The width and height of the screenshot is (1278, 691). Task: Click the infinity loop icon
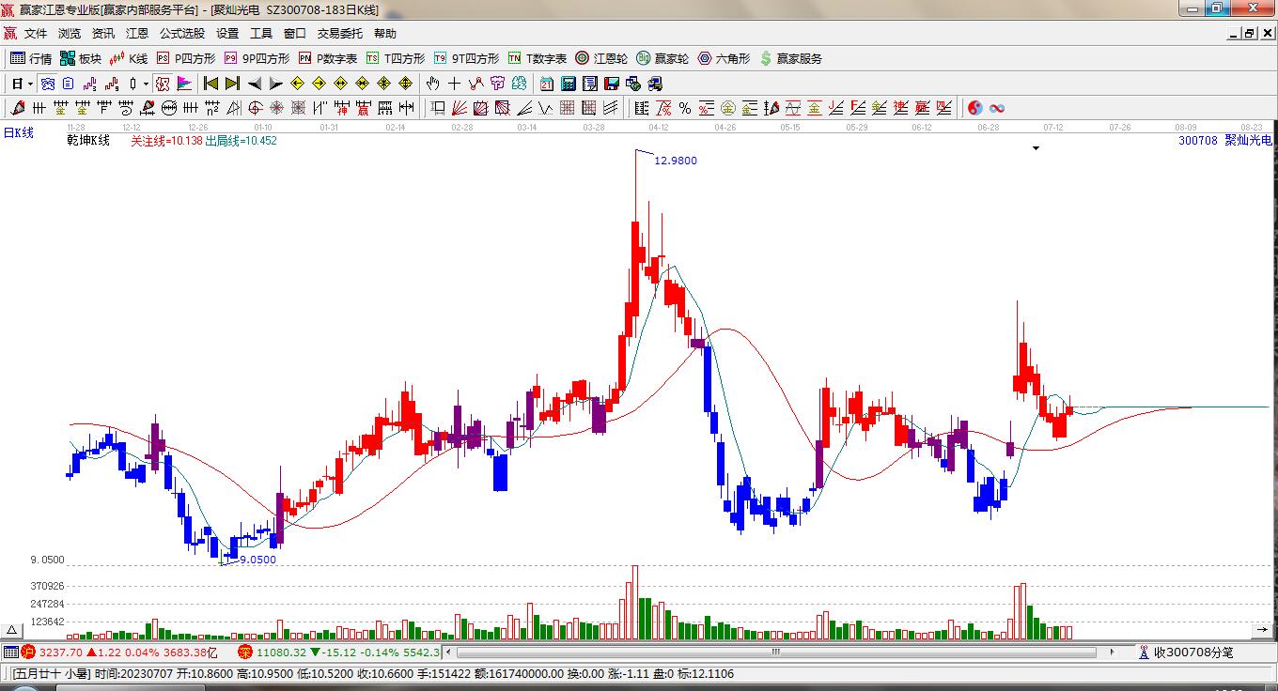click(997, 108)
